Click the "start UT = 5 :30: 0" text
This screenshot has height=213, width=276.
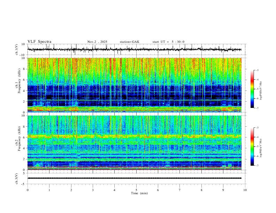click(168, 42)
